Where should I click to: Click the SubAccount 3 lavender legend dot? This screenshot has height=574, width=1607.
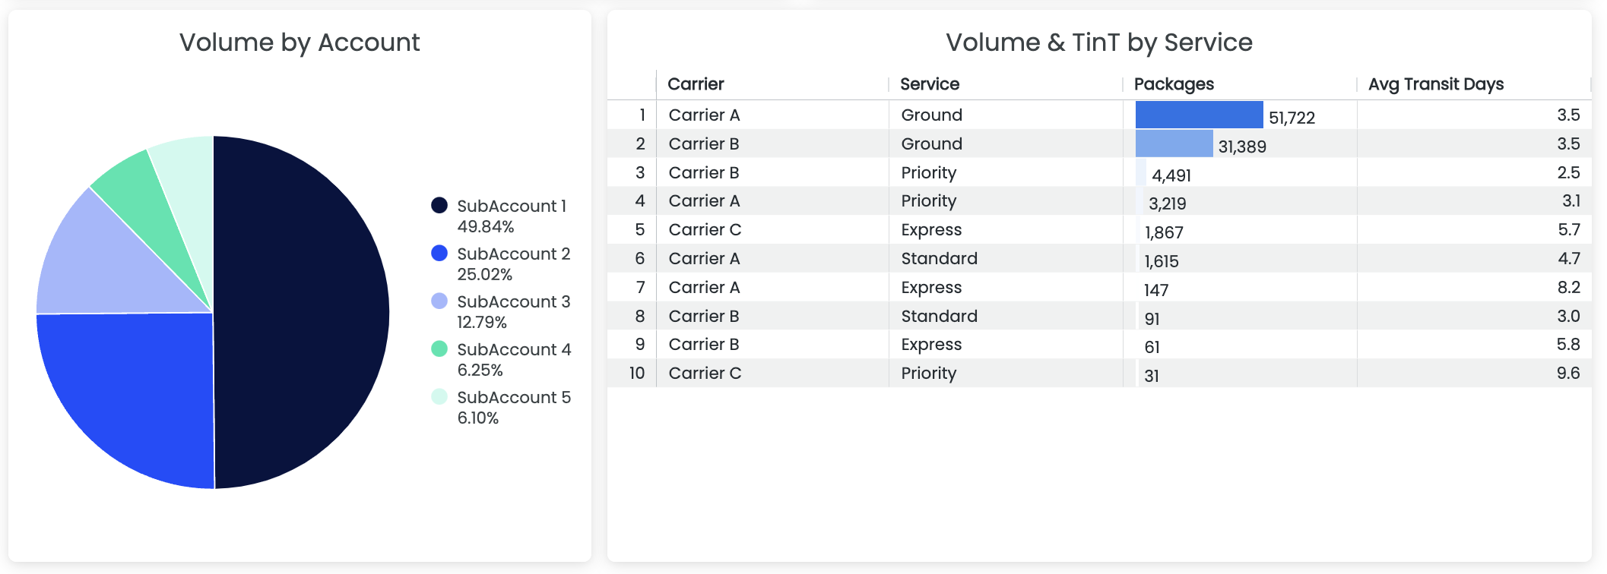[x=439, y=301]
